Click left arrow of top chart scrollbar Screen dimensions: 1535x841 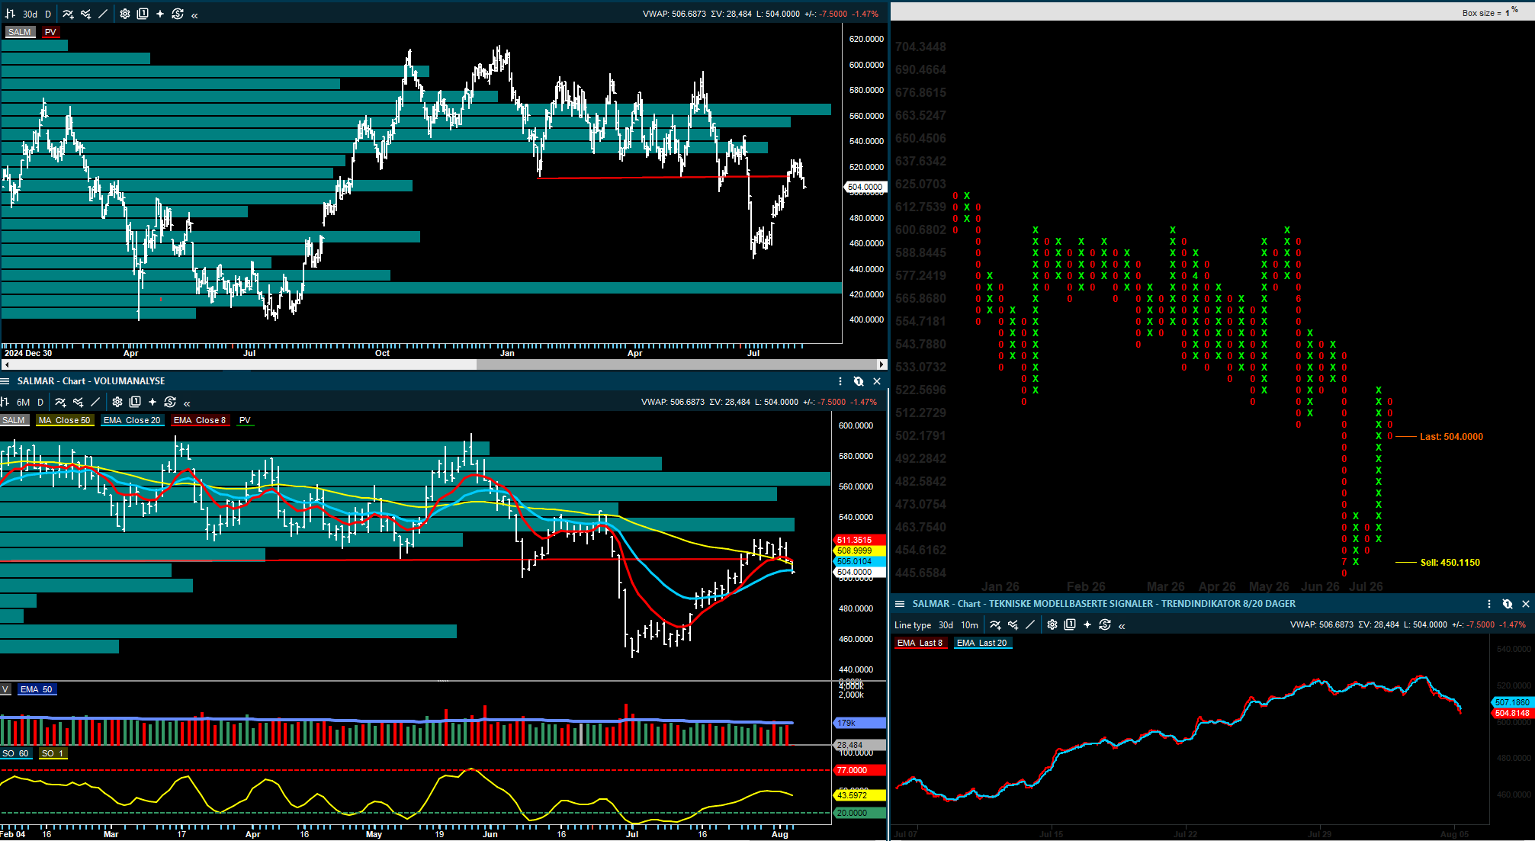[x=6, y=364]
